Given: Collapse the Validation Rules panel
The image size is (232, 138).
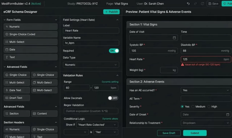Looking at the screenshot, I should (x=117, y=76).
